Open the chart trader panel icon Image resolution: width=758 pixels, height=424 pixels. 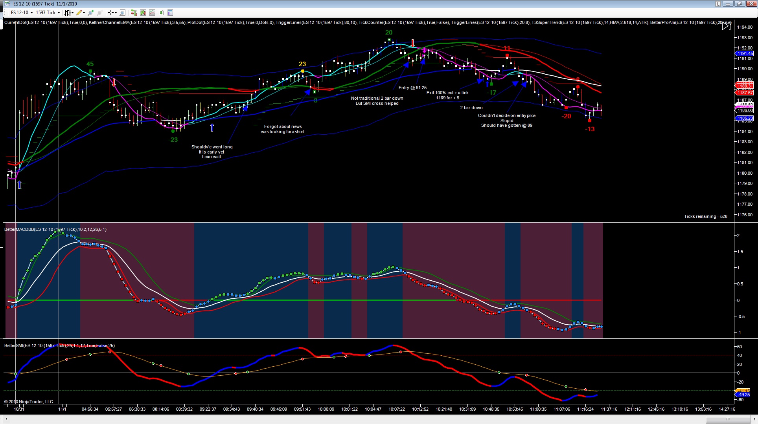[x=134, y=13]
